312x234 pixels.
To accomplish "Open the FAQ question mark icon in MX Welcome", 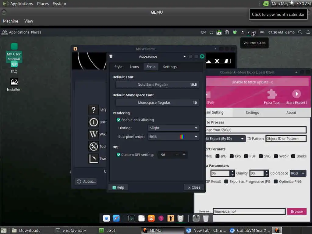I will click(x=94, y=110).
